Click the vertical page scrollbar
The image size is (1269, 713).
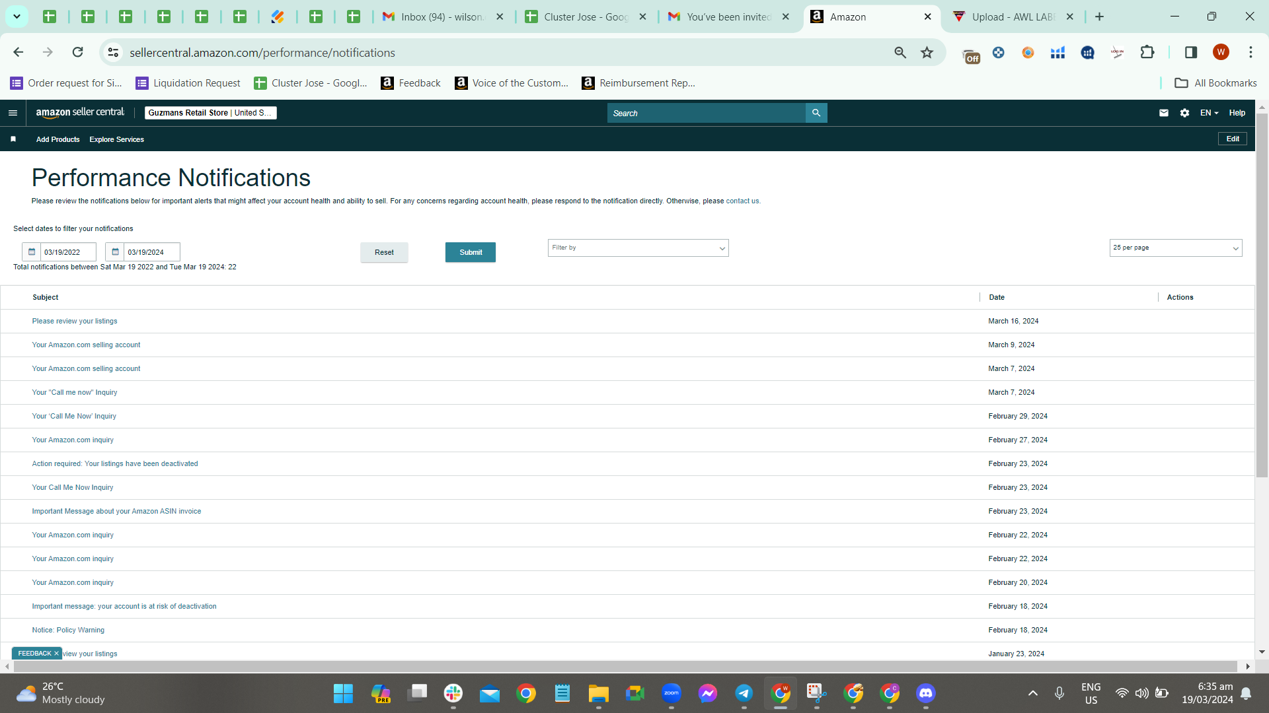(1262, 295)
